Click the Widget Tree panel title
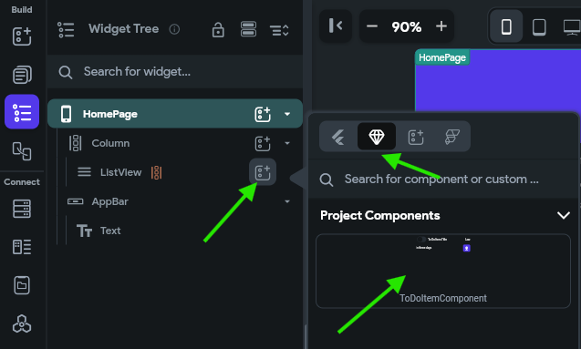 [123, 29]
